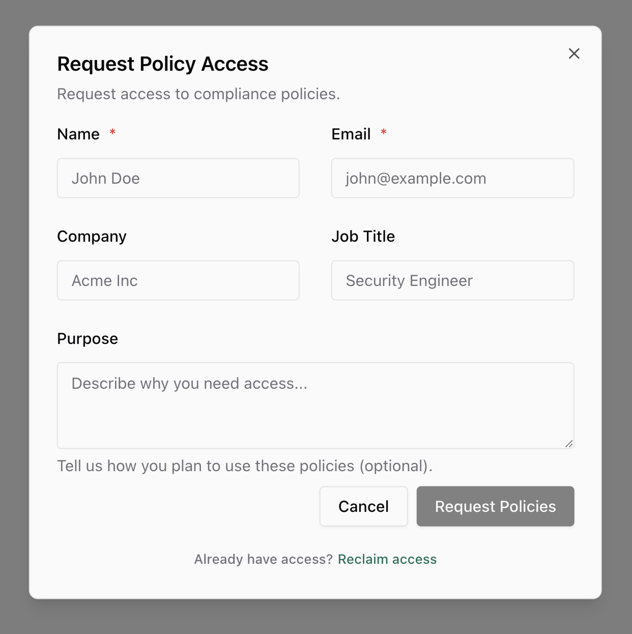
Task: Click the Name field label
Action: [x=78, y=134]
